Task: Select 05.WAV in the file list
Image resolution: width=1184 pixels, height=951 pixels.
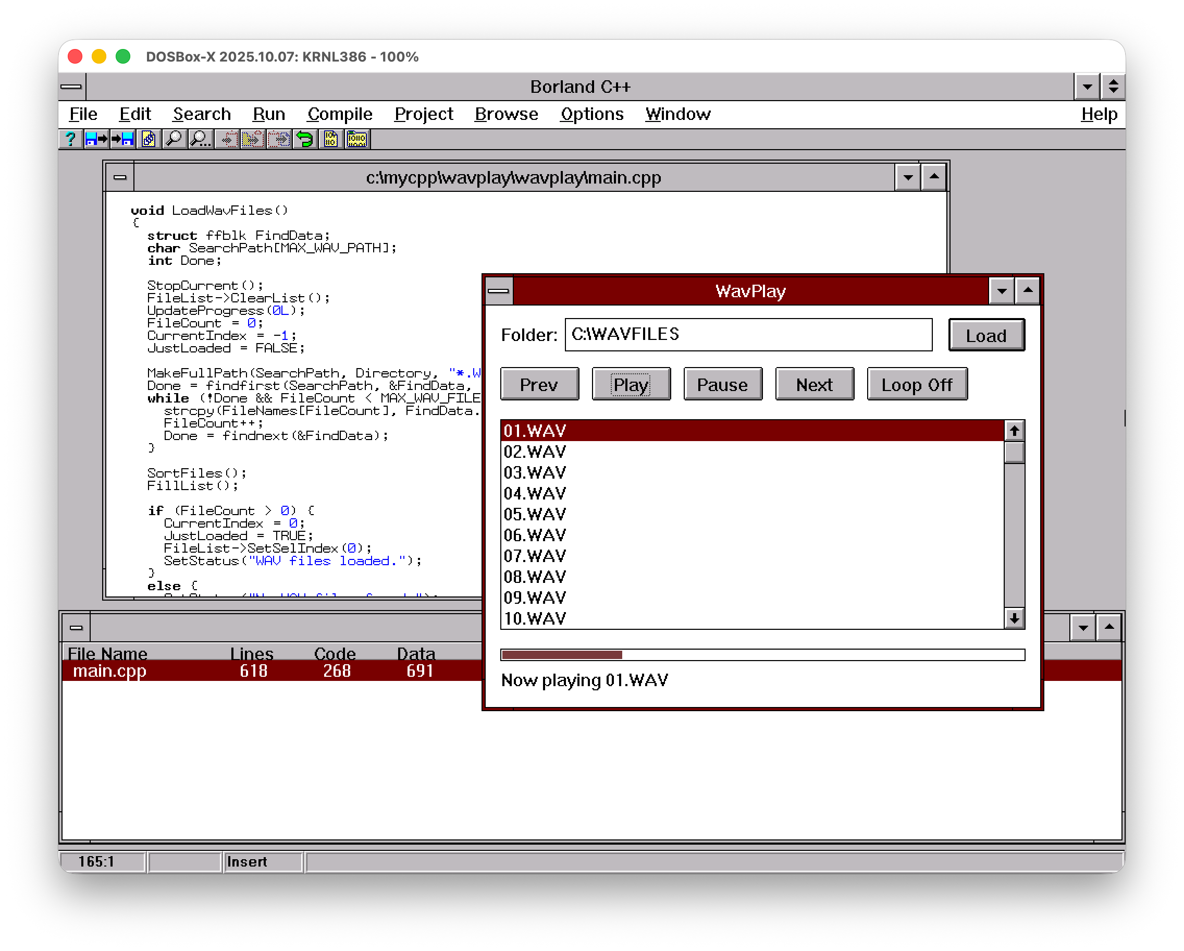Action: [x=753, y=515]
